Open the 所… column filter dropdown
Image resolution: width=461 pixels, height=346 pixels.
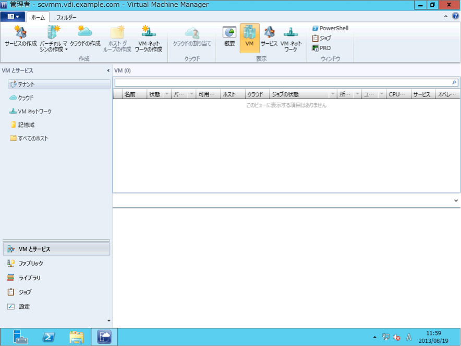point(357,94)
